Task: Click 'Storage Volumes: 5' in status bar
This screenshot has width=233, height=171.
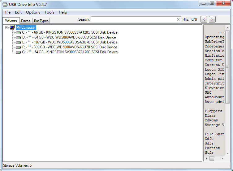Action: point(17,165)
